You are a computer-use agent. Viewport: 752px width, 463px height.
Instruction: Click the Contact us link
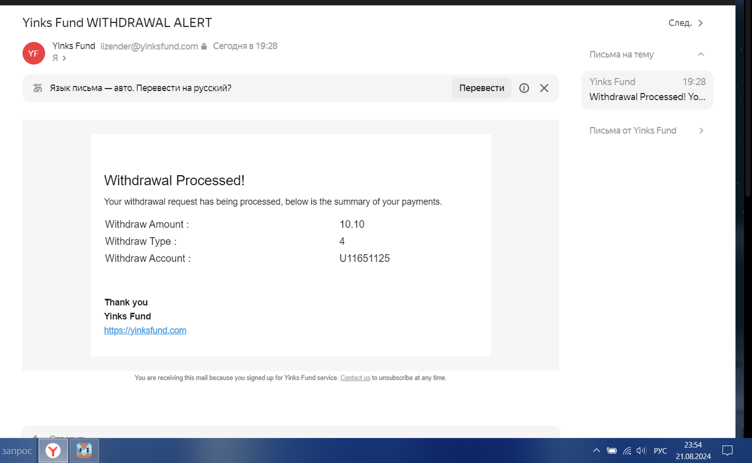click(x=355, y=378)
